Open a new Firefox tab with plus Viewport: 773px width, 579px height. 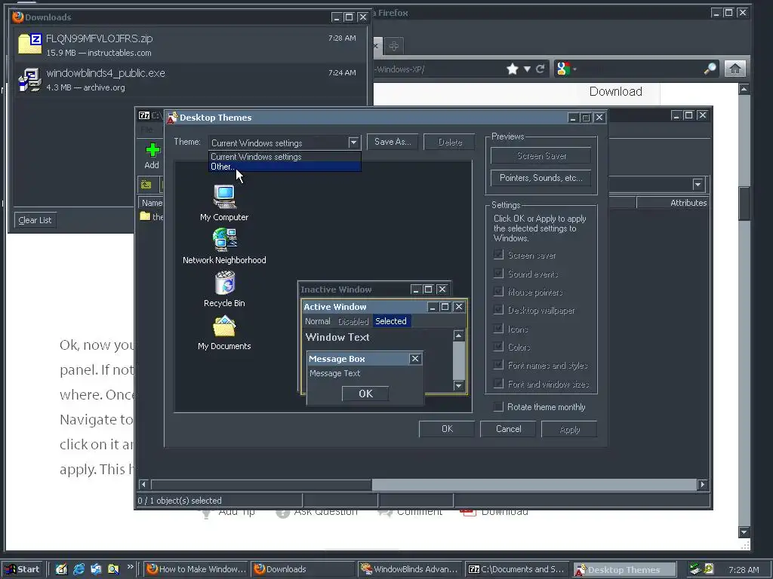point(393,47)
